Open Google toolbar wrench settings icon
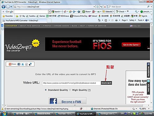Image resolution: width=154 pixels, height=116 pixels. pyautogui.click(x=136, y=12)
